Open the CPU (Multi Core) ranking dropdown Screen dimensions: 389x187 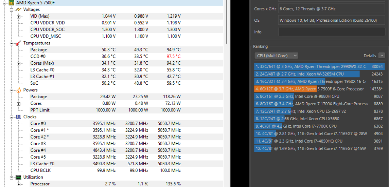[x=276, y=56]
